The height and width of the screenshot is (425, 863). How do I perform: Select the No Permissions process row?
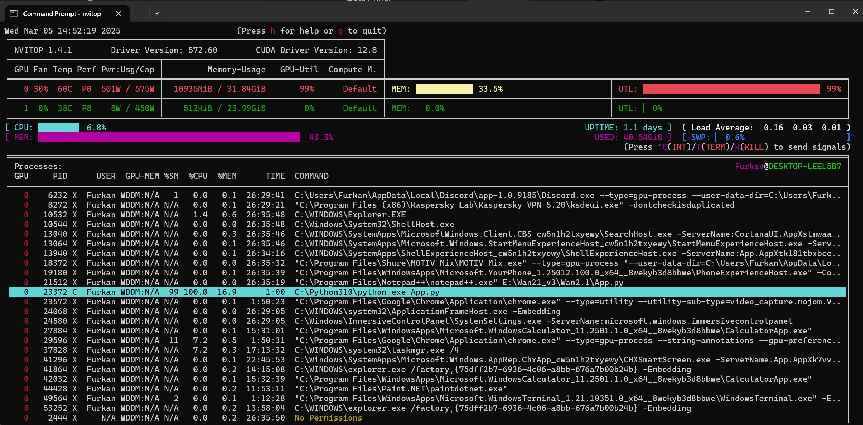(328, 418)
